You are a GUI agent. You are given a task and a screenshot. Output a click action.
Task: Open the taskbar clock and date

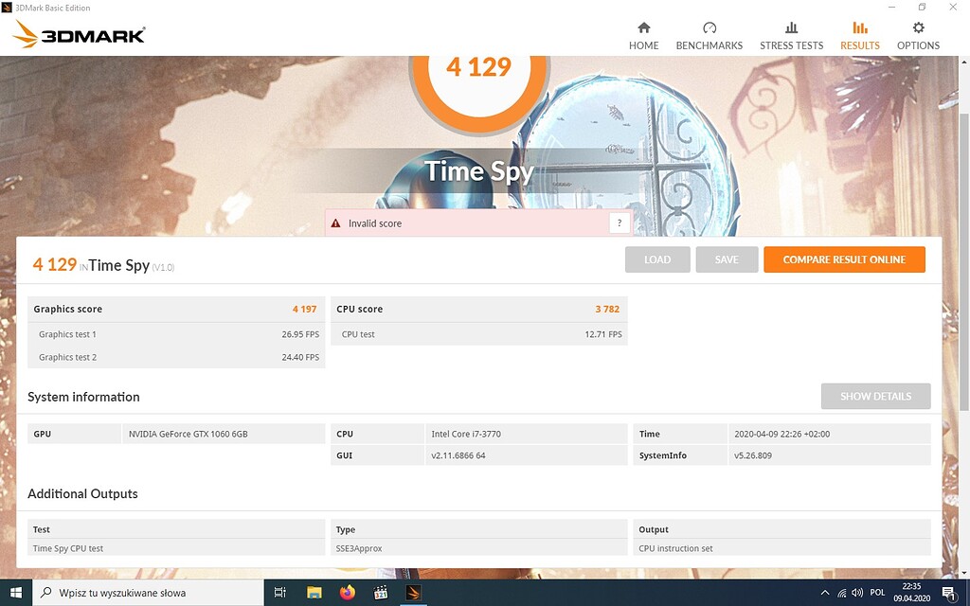pos(911,593)
